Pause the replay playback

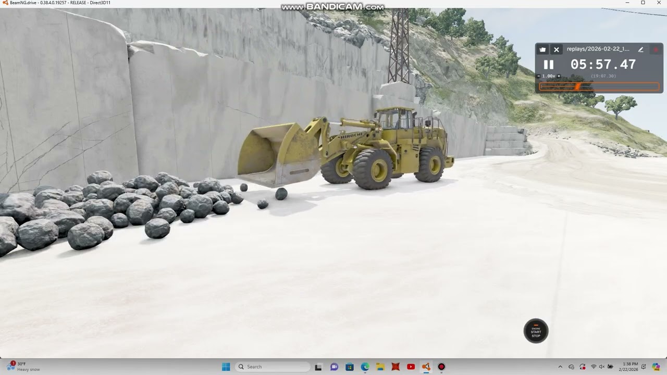[x=548, y=65]
